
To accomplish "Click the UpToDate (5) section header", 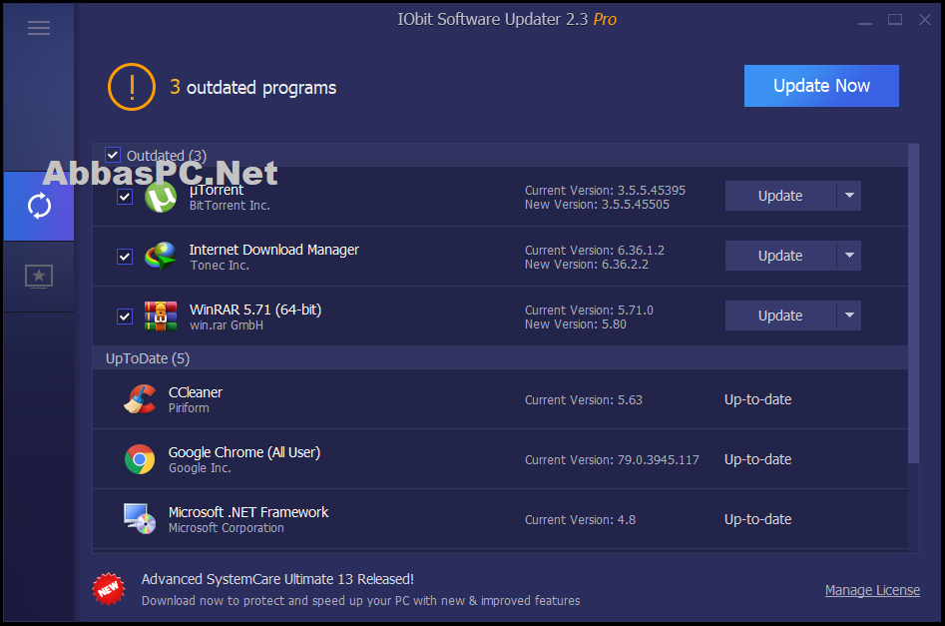I will [500, 358].
